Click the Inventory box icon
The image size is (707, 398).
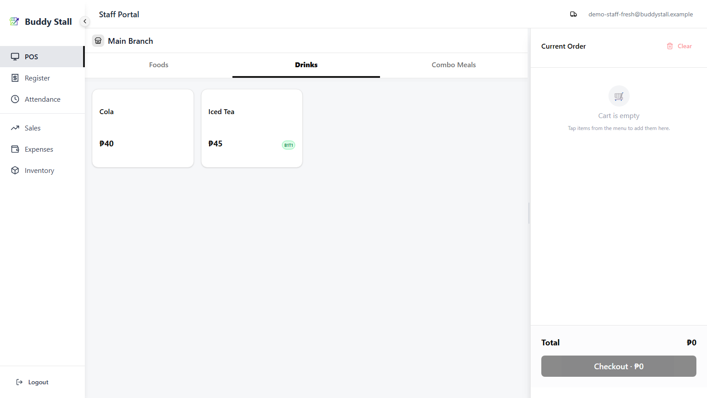point(15,170)
